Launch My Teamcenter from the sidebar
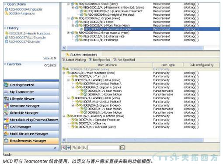The height and width of the screenshot is (166, 223). (6, 92)
